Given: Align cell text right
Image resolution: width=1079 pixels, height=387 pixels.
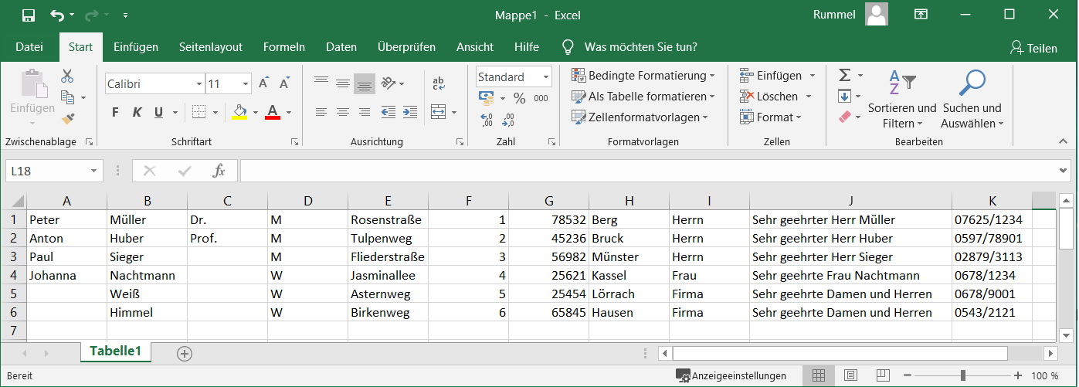Looking at the screenshot, I should tap(365, 112).
